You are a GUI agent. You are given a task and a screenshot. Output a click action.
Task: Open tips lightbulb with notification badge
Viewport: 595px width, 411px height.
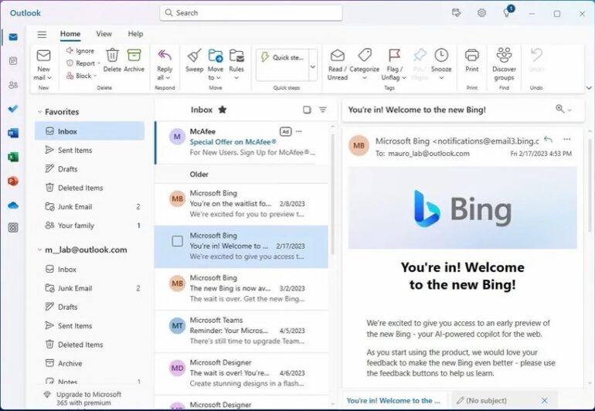pyautogui.click(x=507, y=12)
